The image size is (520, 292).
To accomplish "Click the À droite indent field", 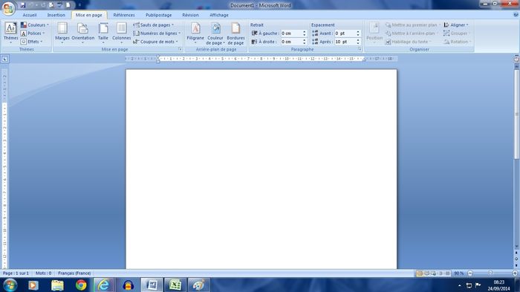I will pos(291,42).
